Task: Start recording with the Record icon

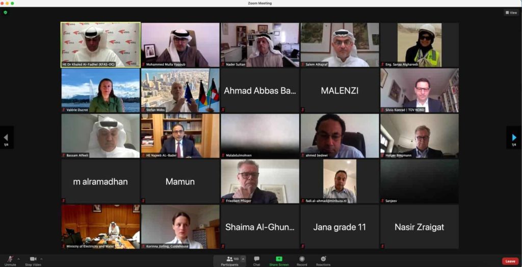Action: 302,259
